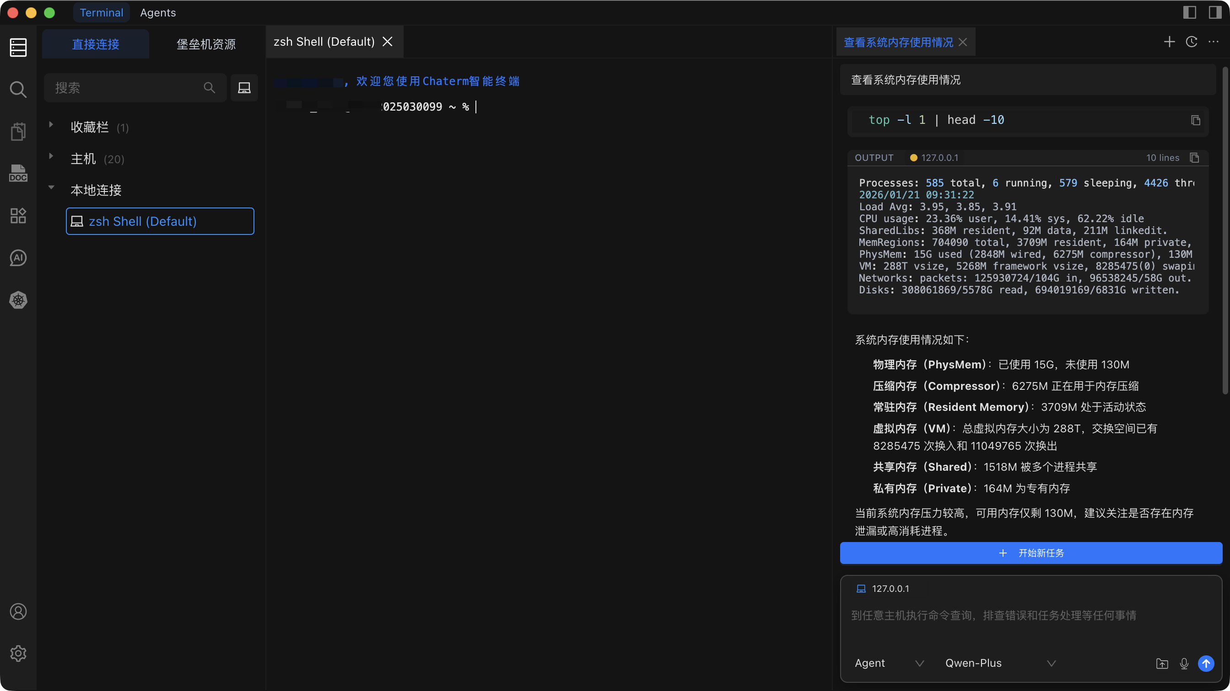
Task: Expand the 主机 hosts group
Action: point(51,156)
